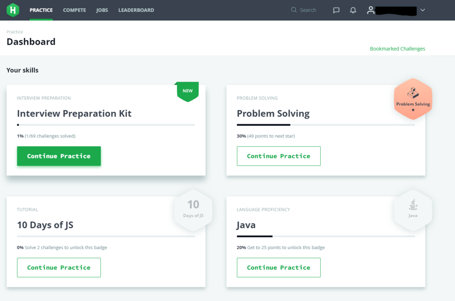455x301 pixels.
Task: Click the user profile avatar icon
Action: 371,10
